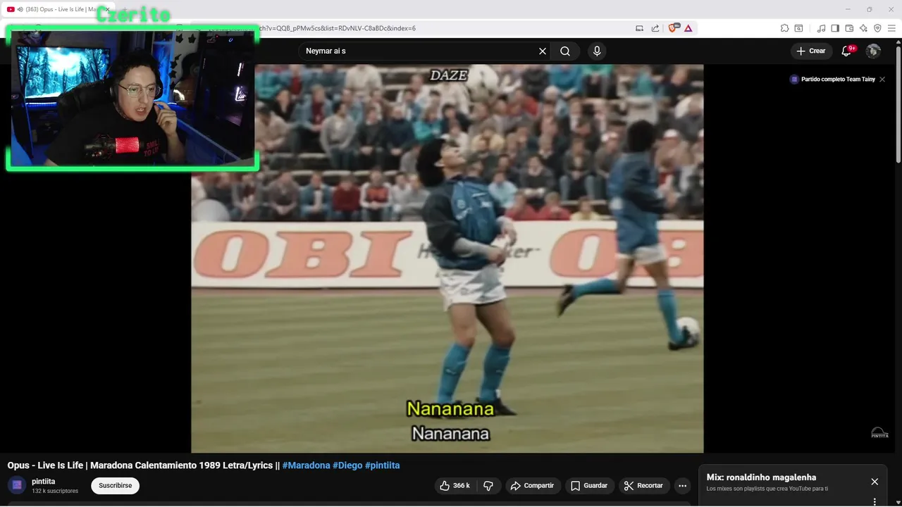Open more video actions menu
Image resolution: width=902 pixels, height=507 pixels.
click(x=682, y=486)
